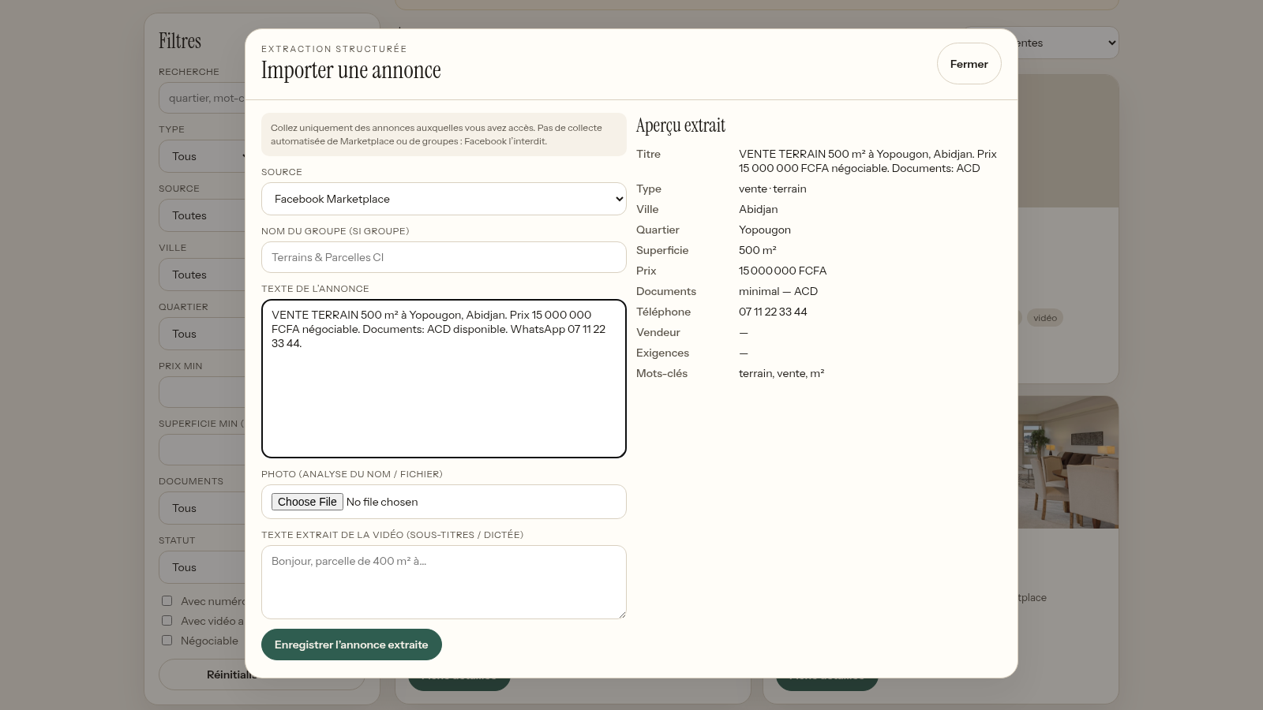Save with Enregistrer l'annonce extraite
The width and height of the screenshot is (1263, 710).
click(351, 645)
